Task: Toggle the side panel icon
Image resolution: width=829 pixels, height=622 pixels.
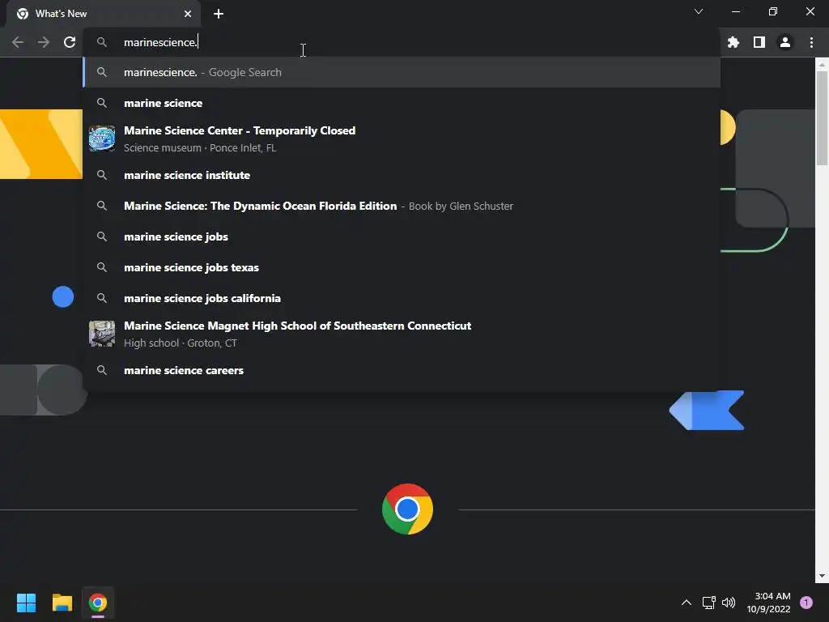Action: (x=759, y=42)
